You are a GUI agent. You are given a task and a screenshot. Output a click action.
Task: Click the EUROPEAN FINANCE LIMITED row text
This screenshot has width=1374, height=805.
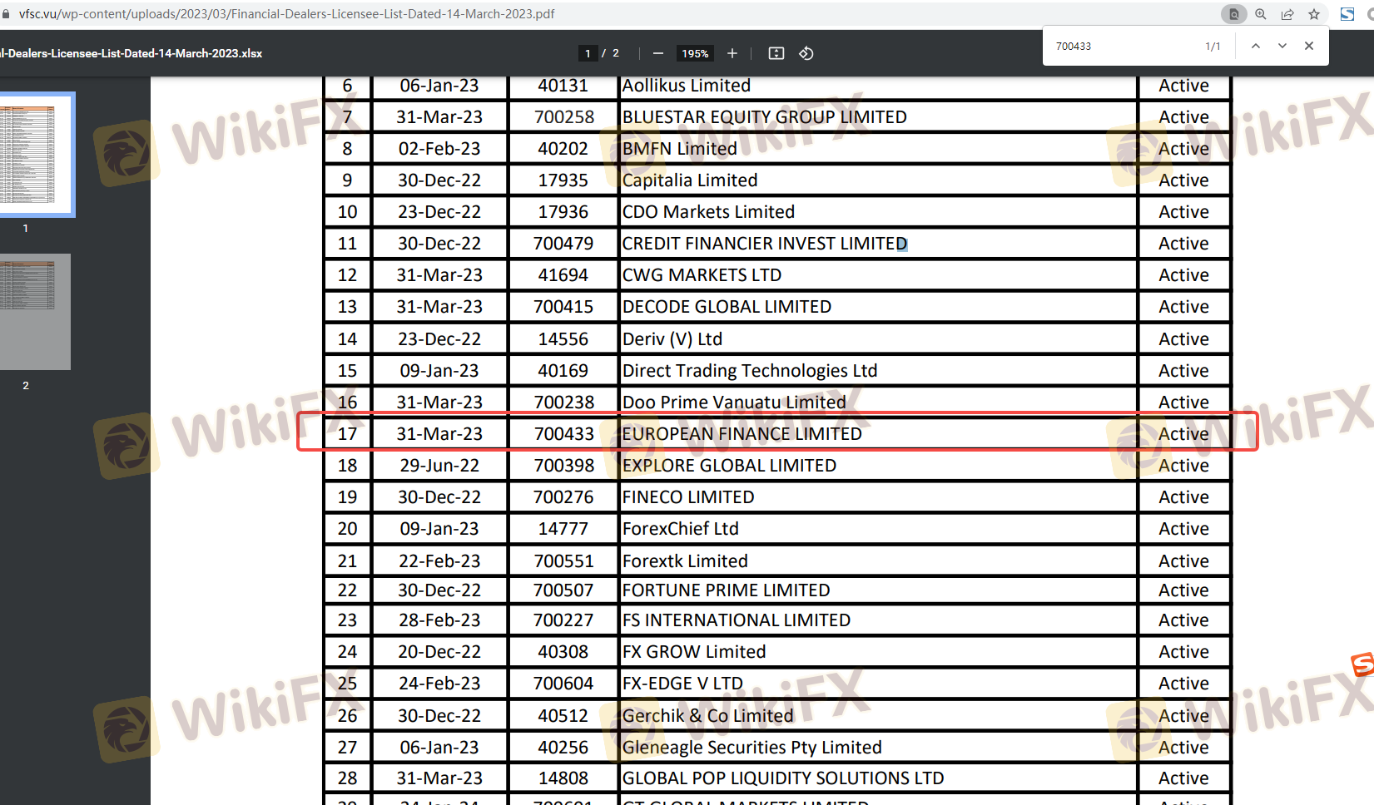[742, 434]
